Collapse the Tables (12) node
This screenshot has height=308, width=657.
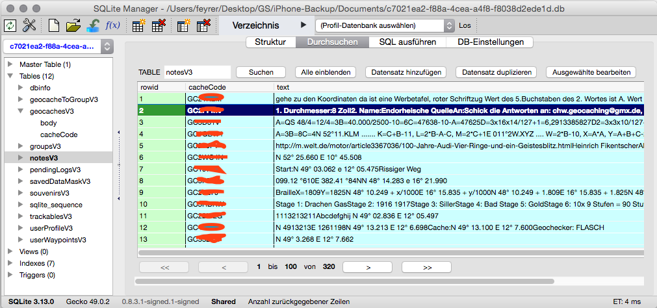pyautogui.click(x=10, y=76)
